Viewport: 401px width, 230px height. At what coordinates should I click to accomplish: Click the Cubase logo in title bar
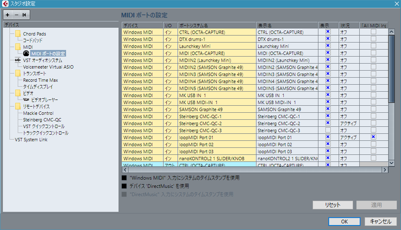pyautogui.click(x=5, y=4)
